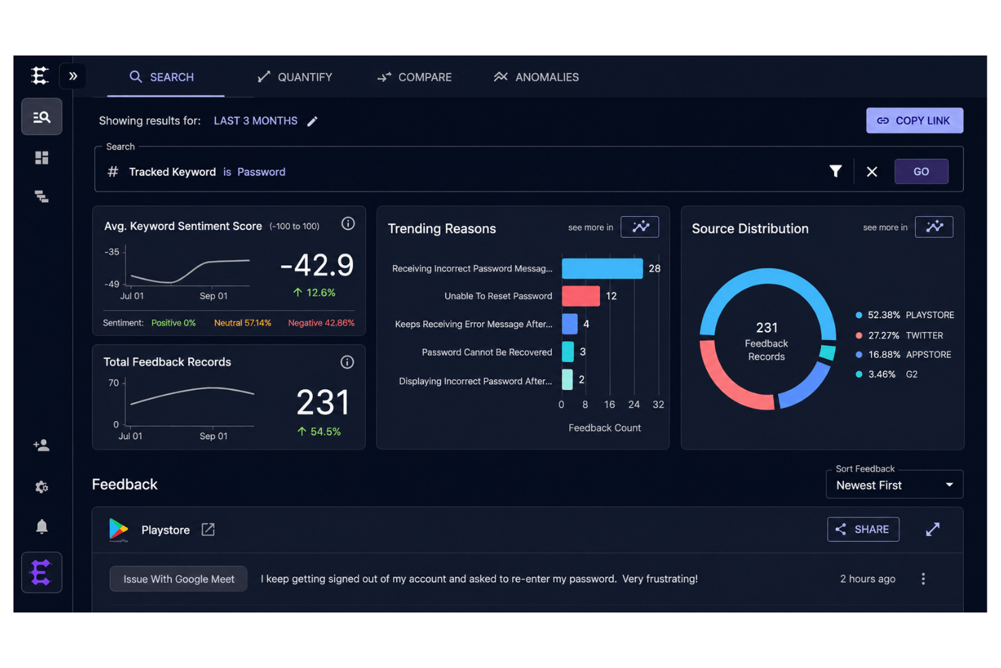Screen dimensions: 1001x668
Task: Open the feedback row three-dot menu
Action: pyautogui.click(x=923, y=579)
